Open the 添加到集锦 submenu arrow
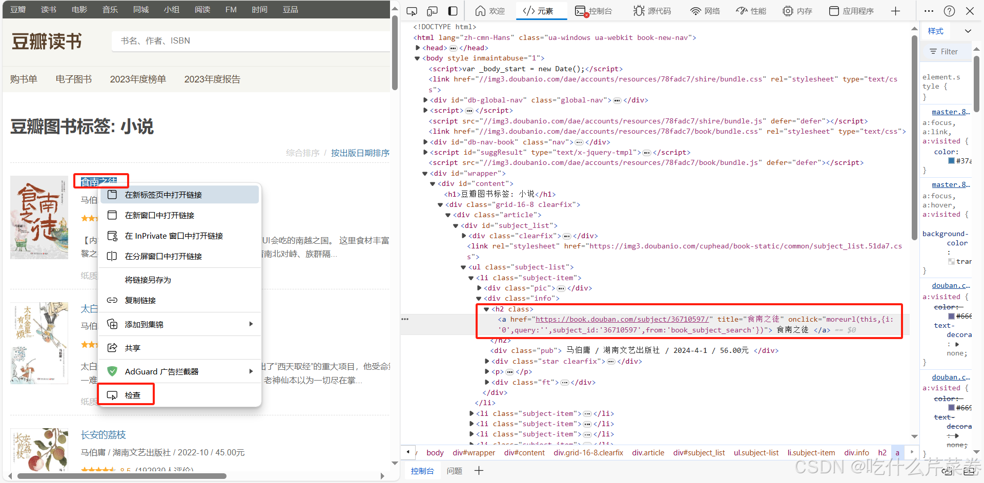This screenshot has height=483, width=984. click(251, 324)
